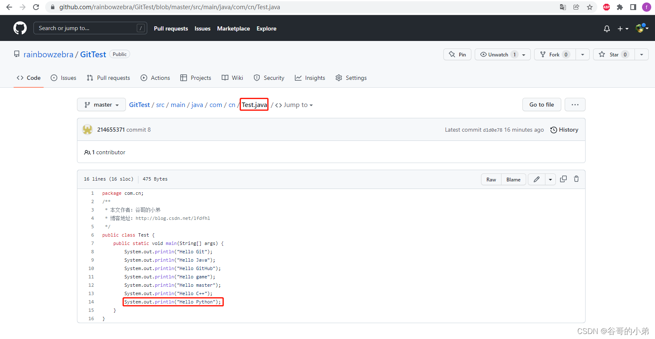Open Pull requests in the top navigation

[171, 28]
